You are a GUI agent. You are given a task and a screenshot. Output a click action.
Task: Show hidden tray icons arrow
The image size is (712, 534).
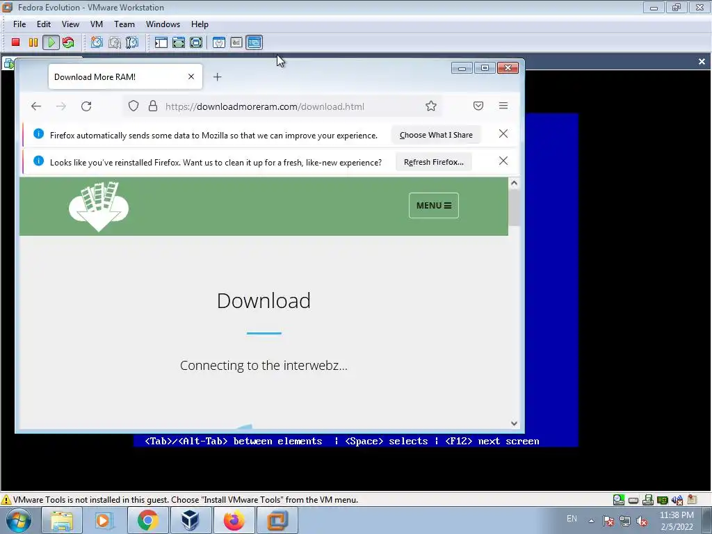591,521
